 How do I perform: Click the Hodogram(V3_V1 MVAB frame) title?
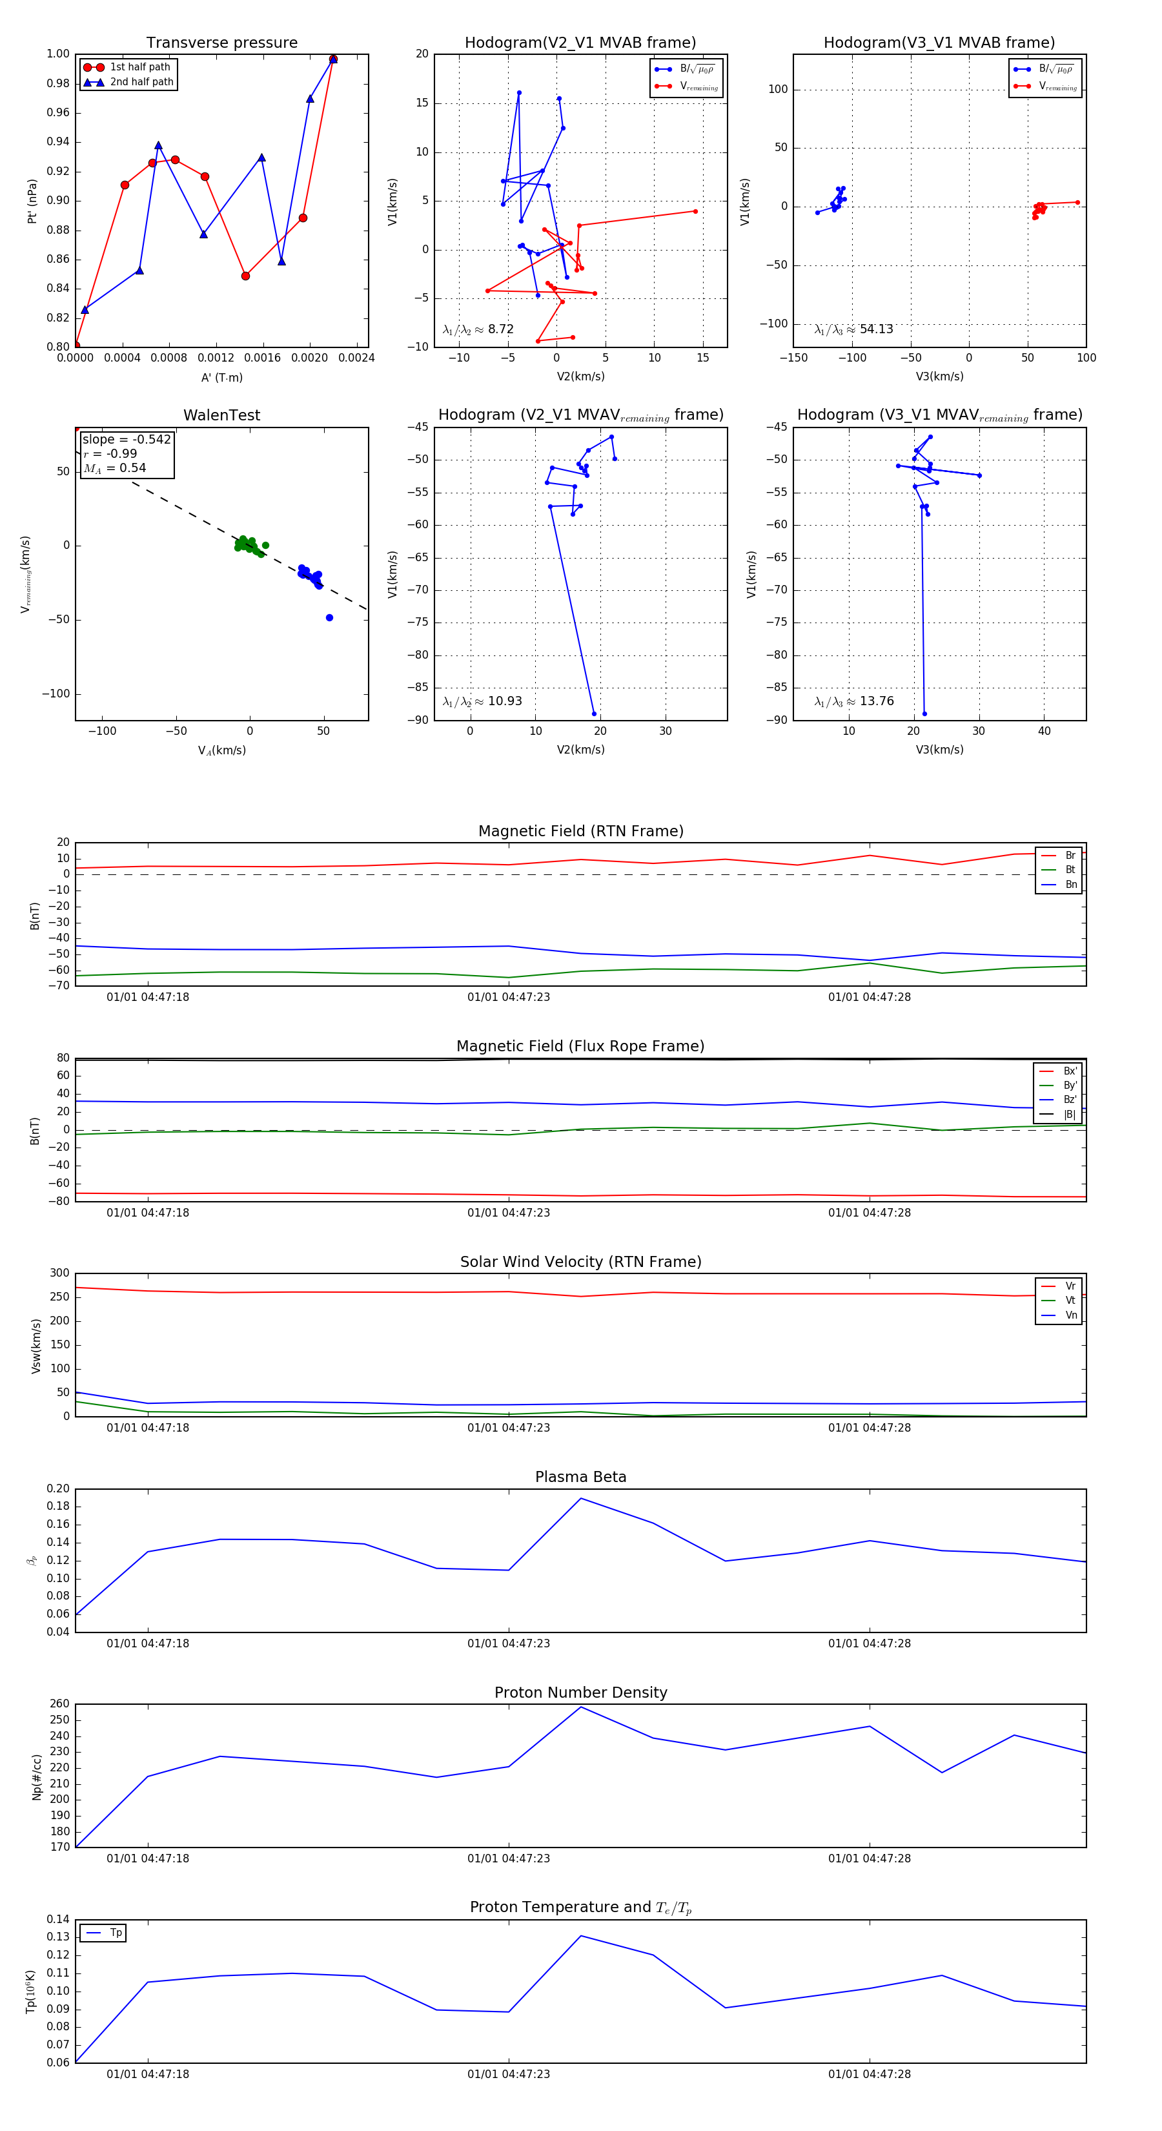point(939,43)
